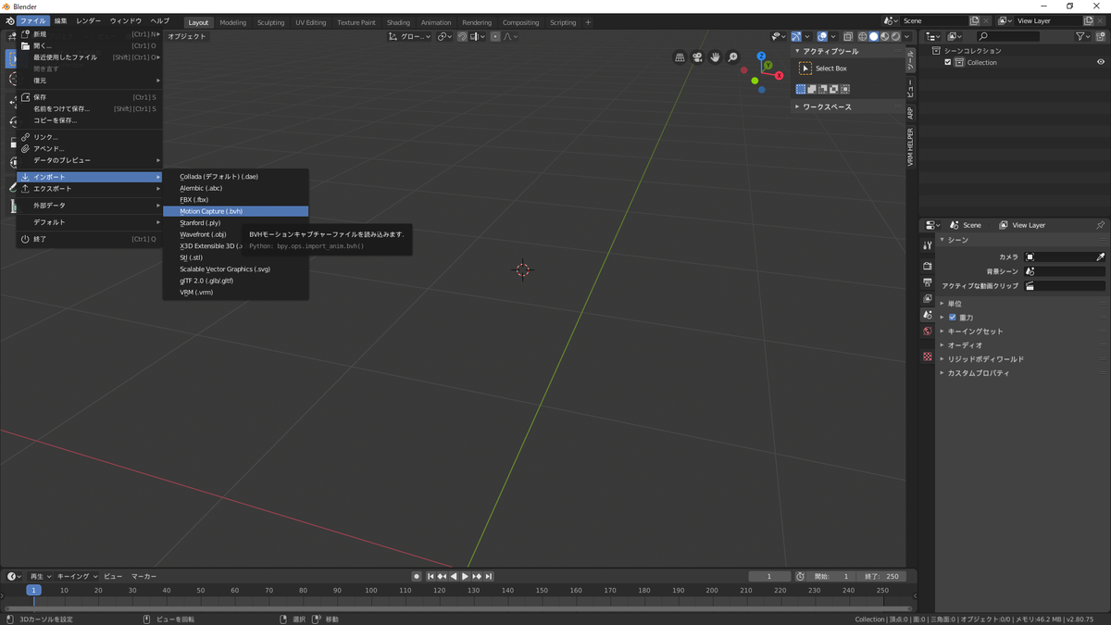This screenshot has width=1111, height=625.
Task: Click the 背景シーン (background scene) field
Action: point(1064,271)
